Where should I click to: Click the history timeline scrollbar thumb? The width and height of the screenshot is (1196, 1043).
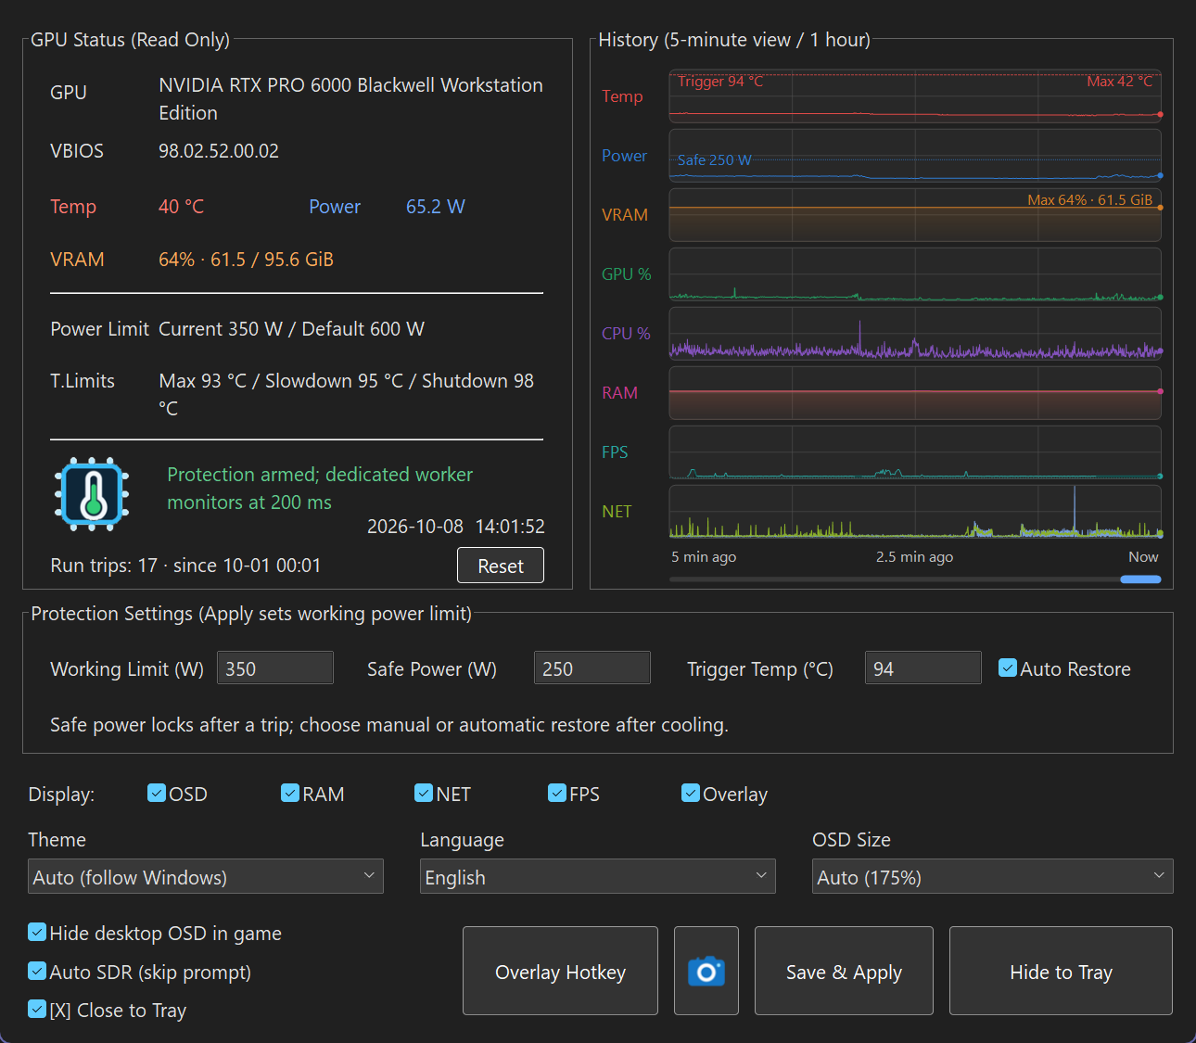[1140, 579]
